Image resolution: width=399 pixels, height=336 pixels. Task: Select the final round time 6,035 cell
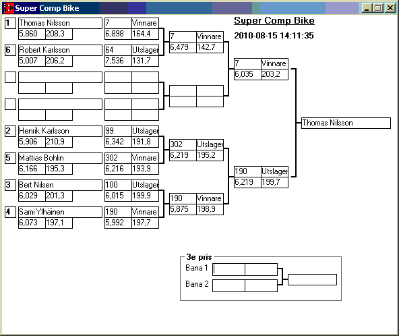pyautogui.click(x=247, y=74)
